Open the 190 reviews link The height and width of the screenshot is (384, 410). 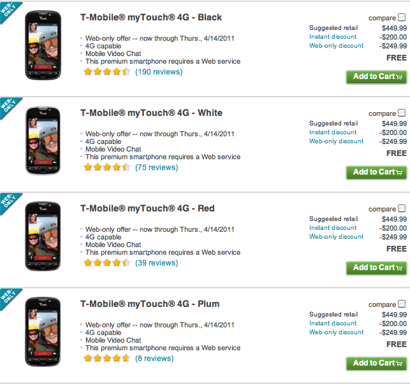(x=159, y=72)
